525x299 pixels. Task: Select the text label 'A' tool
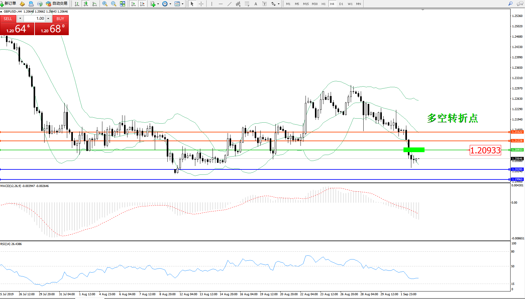click(x=256, y=4)
